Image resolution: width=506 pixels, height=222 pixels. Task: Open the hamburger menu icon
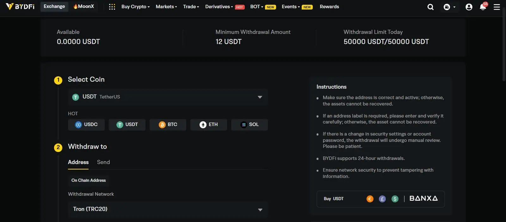tap(497, 7)
